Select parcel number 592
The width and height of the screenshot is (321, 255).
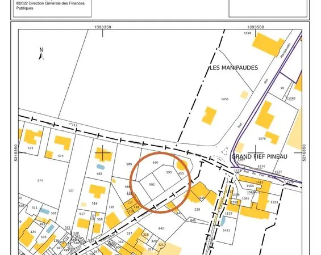pos(152,185)
